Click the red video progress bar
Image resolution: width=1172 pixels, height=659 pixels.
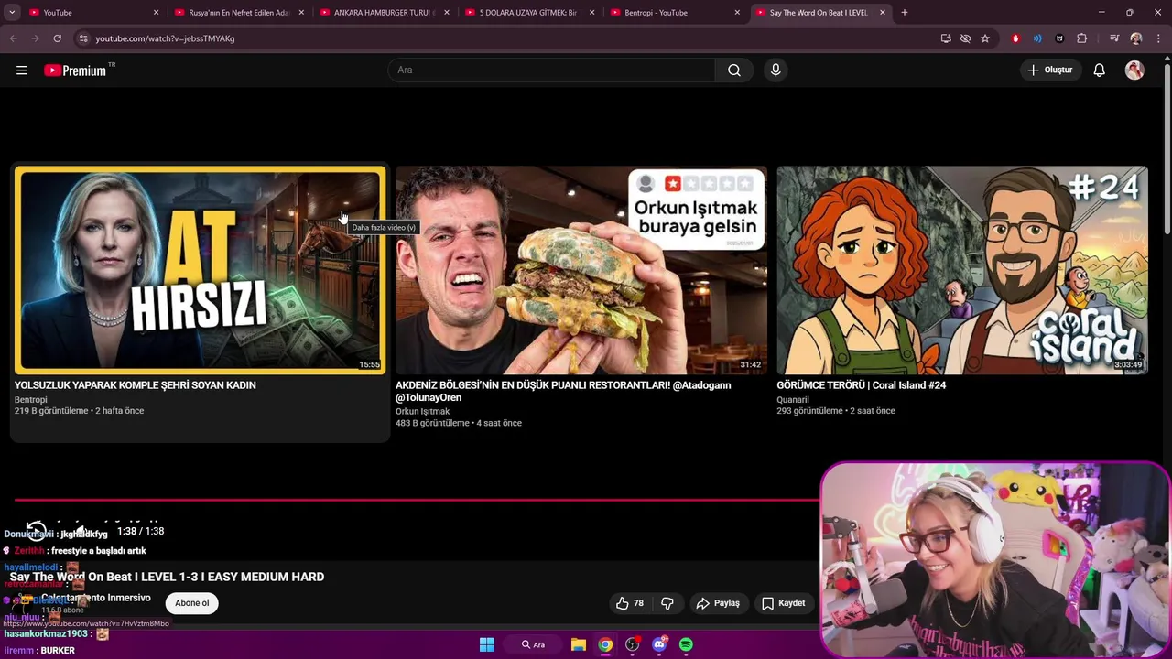(x=417, y=500)
